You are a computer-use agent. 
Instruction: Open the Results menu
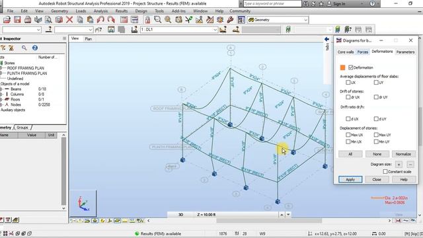point(122,11)
